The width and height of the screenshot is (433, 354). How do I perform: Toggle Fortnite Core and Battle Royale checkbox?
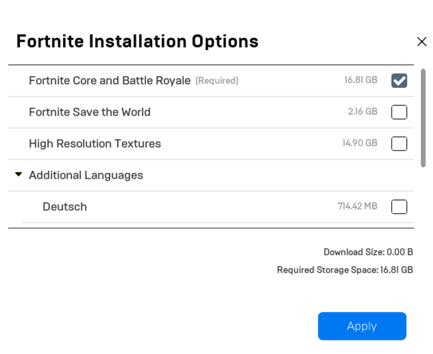tap(399, 80)
